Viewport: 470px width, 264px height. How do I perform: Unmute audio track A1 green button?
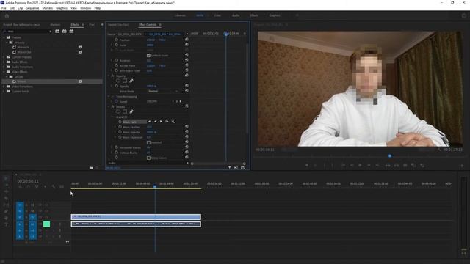(x=46, y=224)
